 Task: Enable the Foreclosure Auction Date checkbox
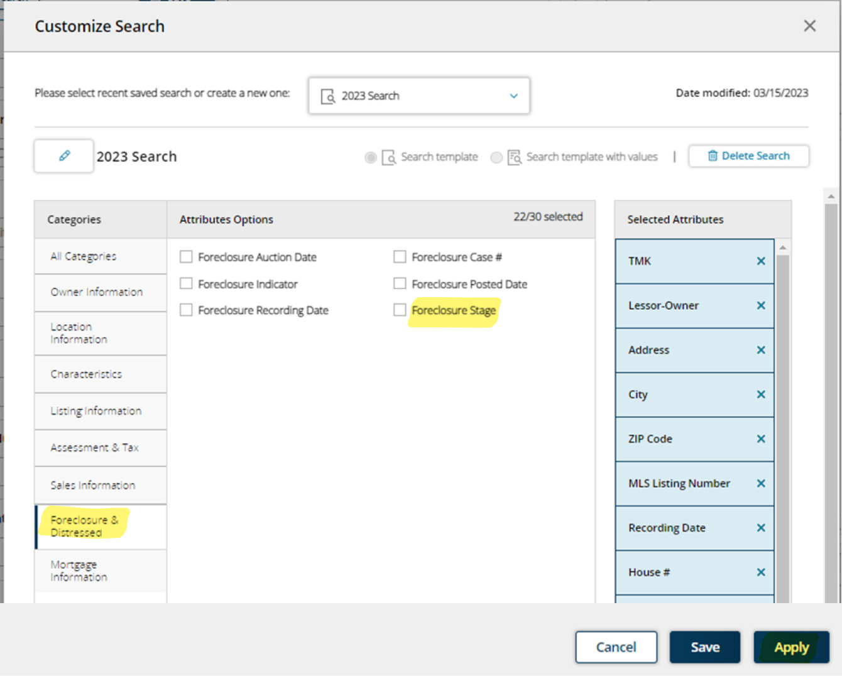coord(186,256)
